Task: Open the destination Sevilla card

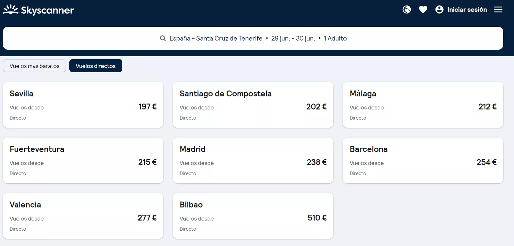Action: tap(83, 105)
